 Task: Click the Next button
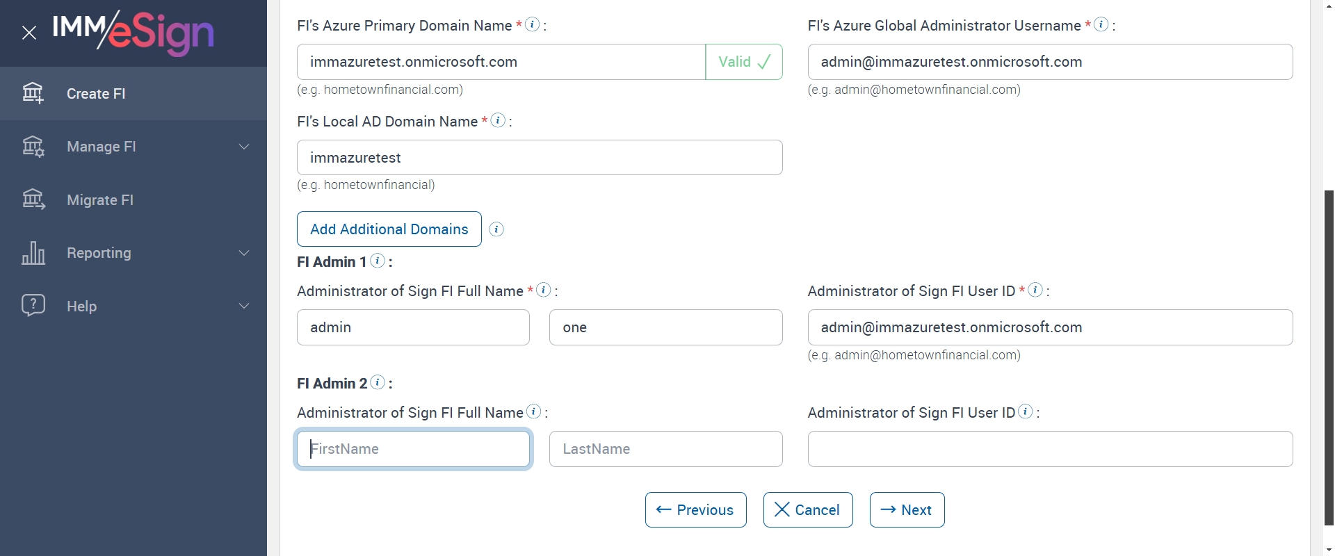907,510
